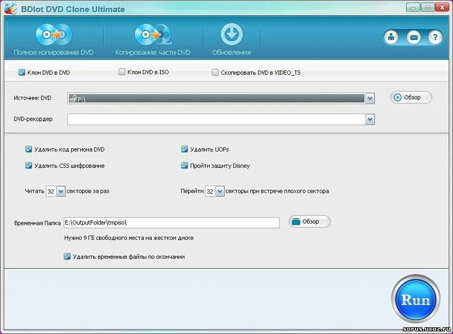This screenshot has width=453, height=334.
Task: Start copying with the Run button
Action: click(x=416, y=299)
